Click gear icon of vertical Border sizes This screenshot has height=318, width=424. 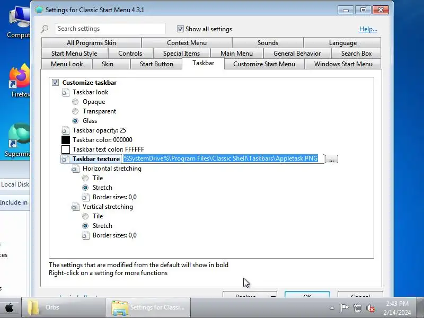85,235
